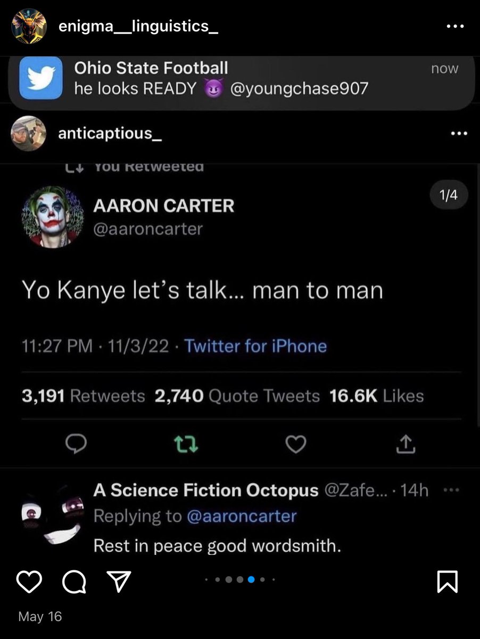
Task: Tap the Twitter bird notification icon
Action: pyautogui.click(x=41, y=78)
